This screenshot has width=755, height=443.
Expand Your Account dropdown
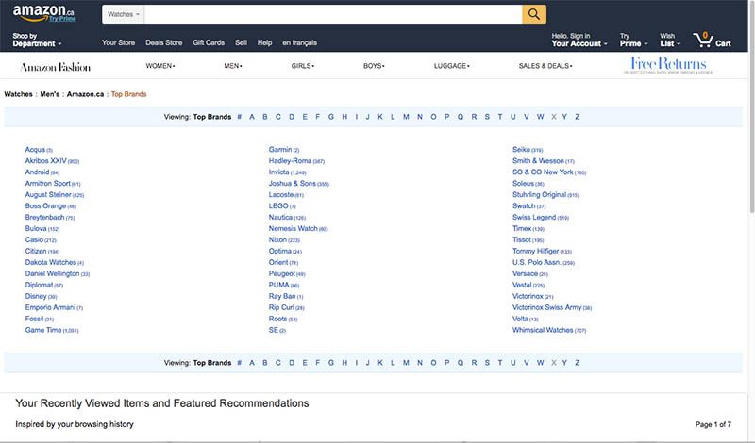579,40
